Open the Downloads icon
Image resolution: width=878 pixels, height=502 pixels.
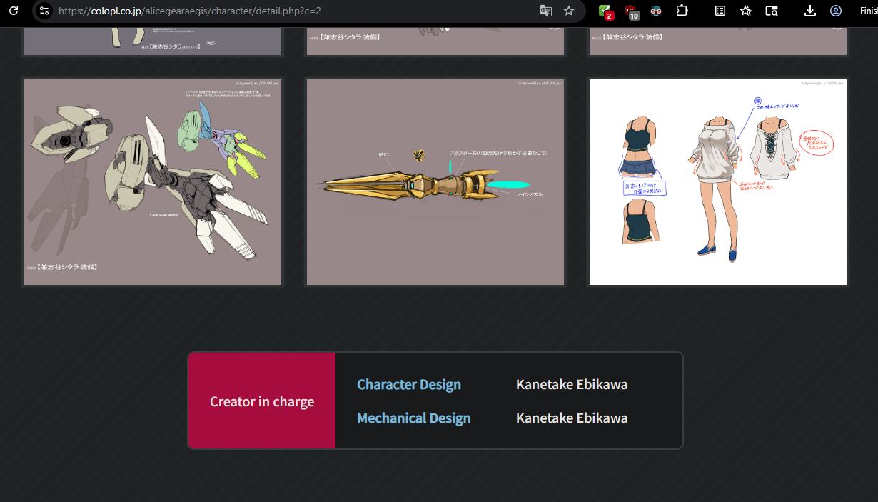pos(810,11)
